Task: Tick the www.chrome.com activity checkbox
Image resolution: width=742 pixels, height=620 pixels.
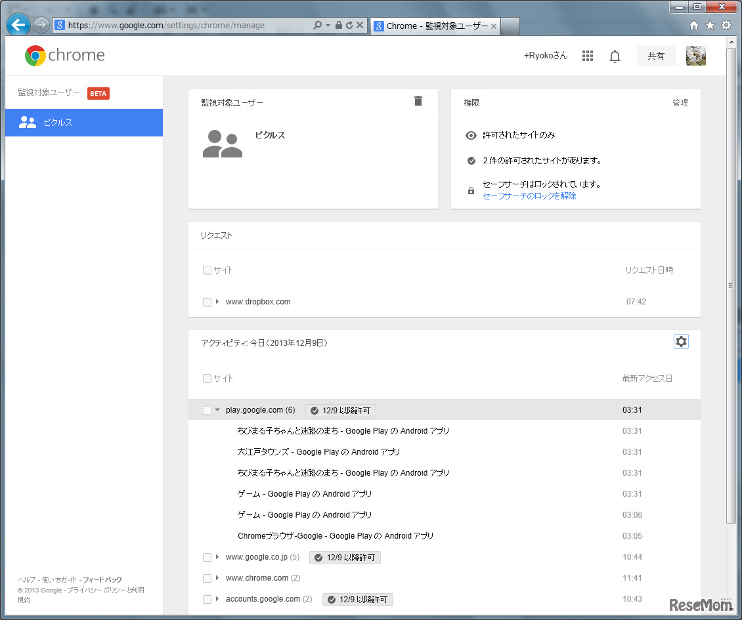Action: tap(207, 579)
